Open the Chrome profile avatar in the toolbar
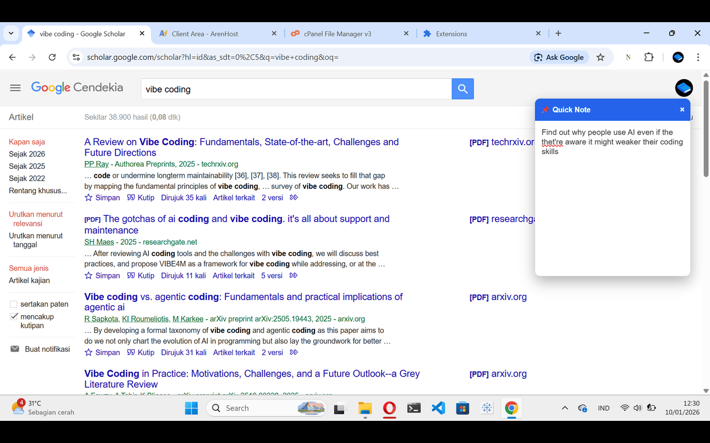710x443 pixels. (678, 57)
